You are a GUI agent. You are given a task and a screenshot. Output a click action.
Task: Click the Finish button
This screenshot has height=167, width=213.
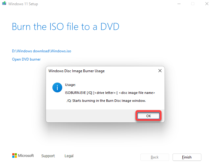(187, 157)
